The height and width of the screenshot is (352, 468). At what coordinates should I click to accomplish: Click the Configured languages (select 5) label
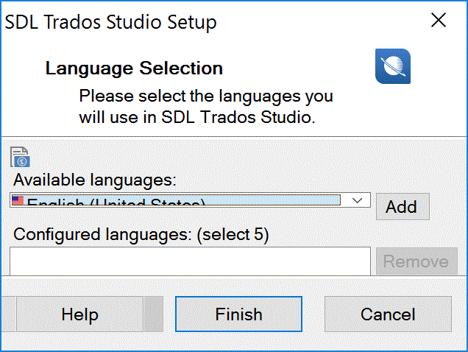pos(141,234)
